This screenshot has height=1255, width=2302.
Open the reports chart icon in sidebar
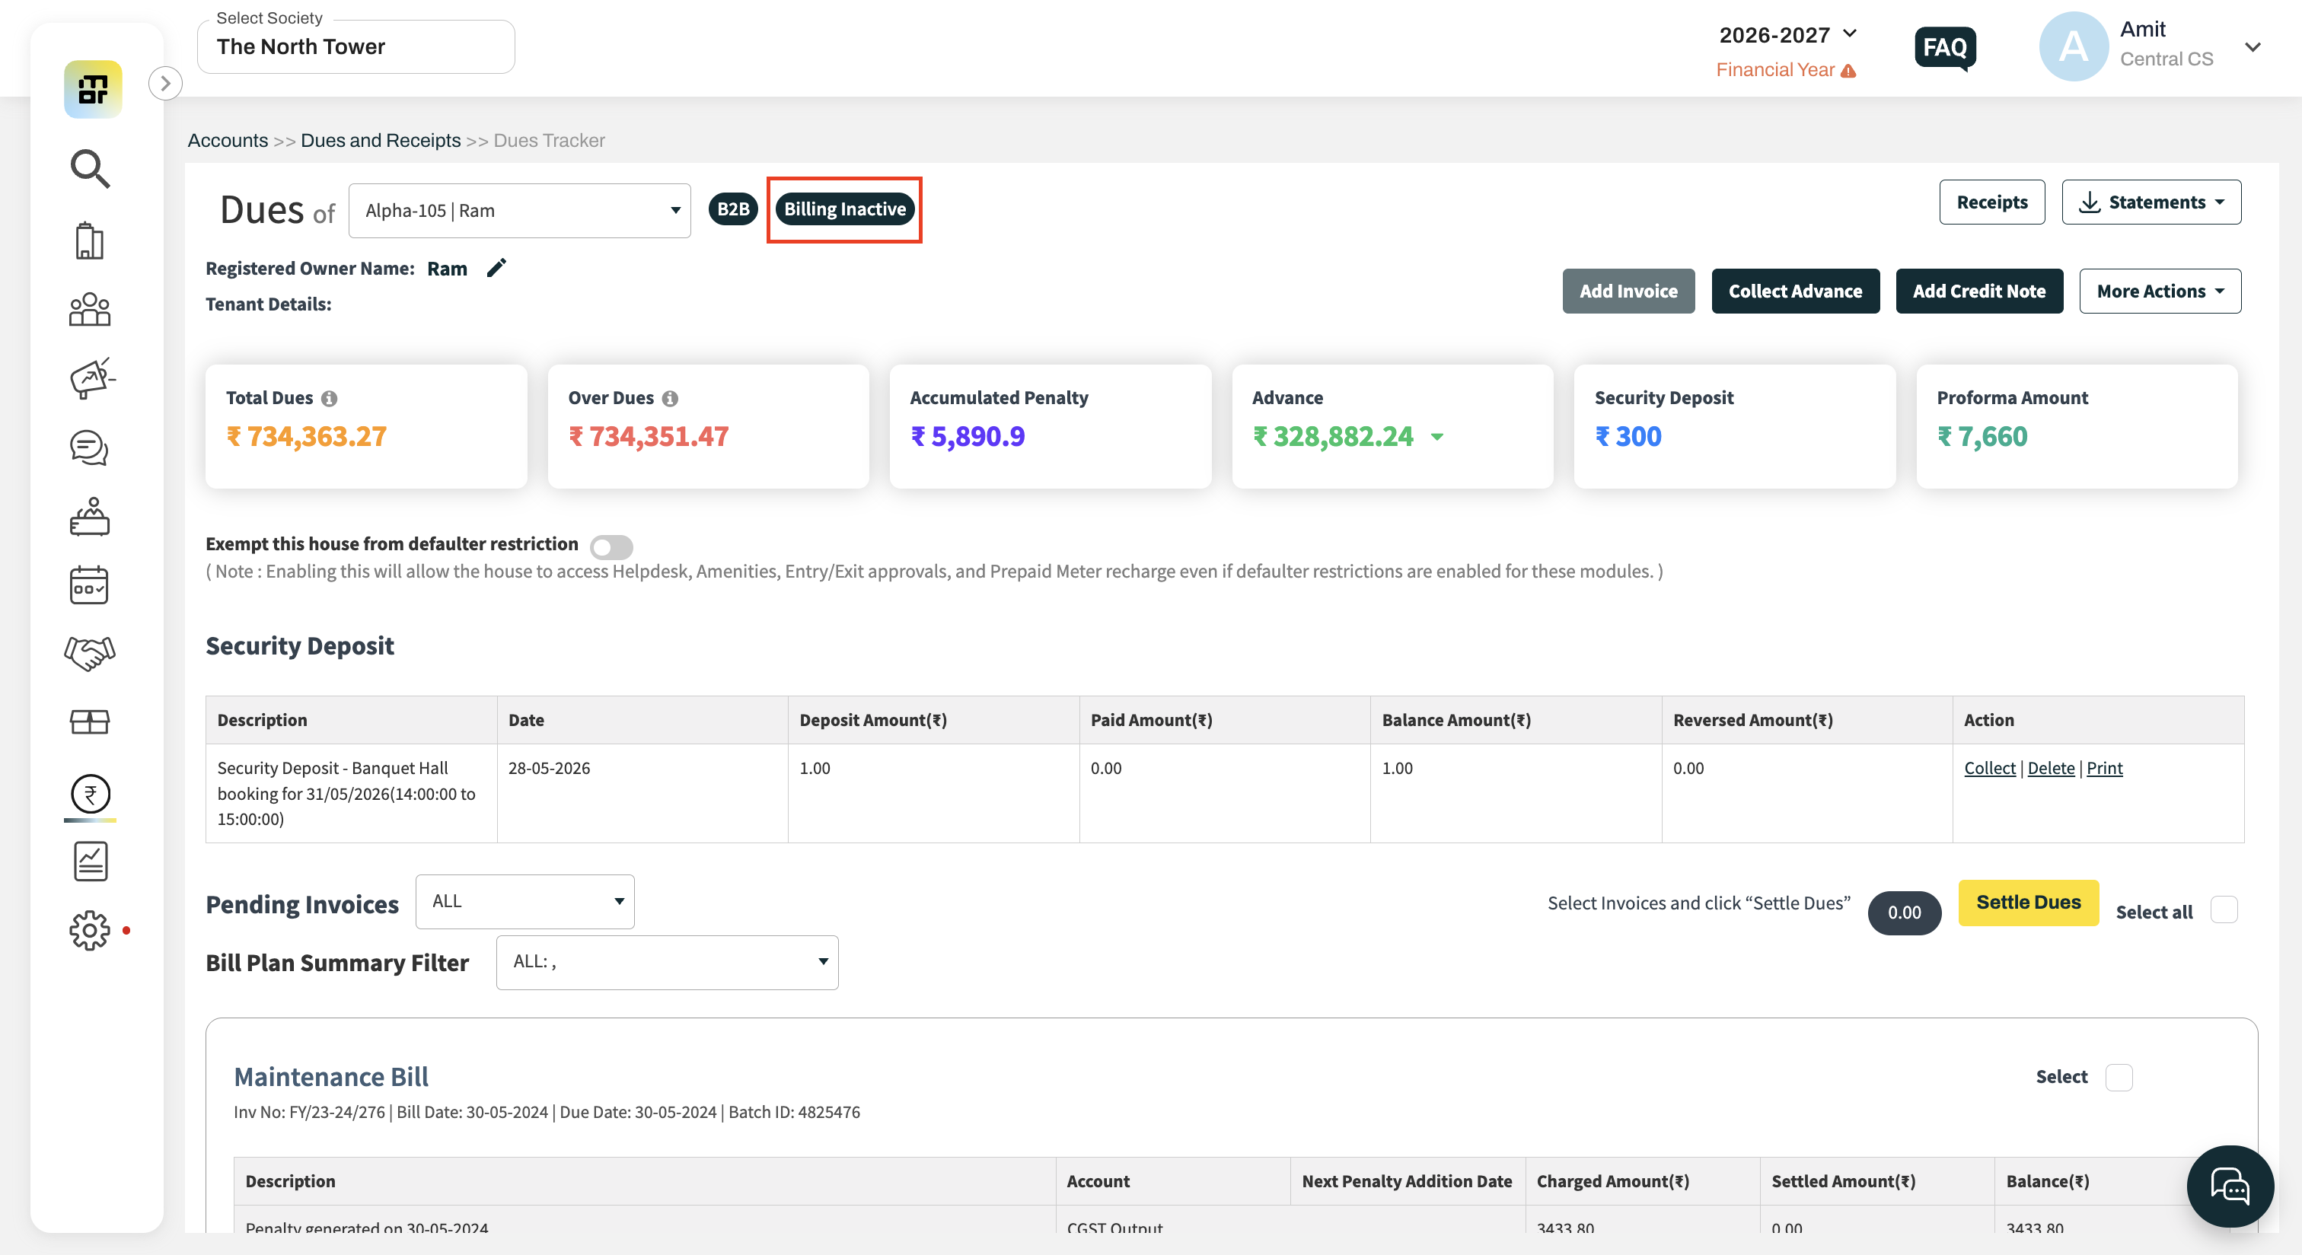(x=91, y=862)
